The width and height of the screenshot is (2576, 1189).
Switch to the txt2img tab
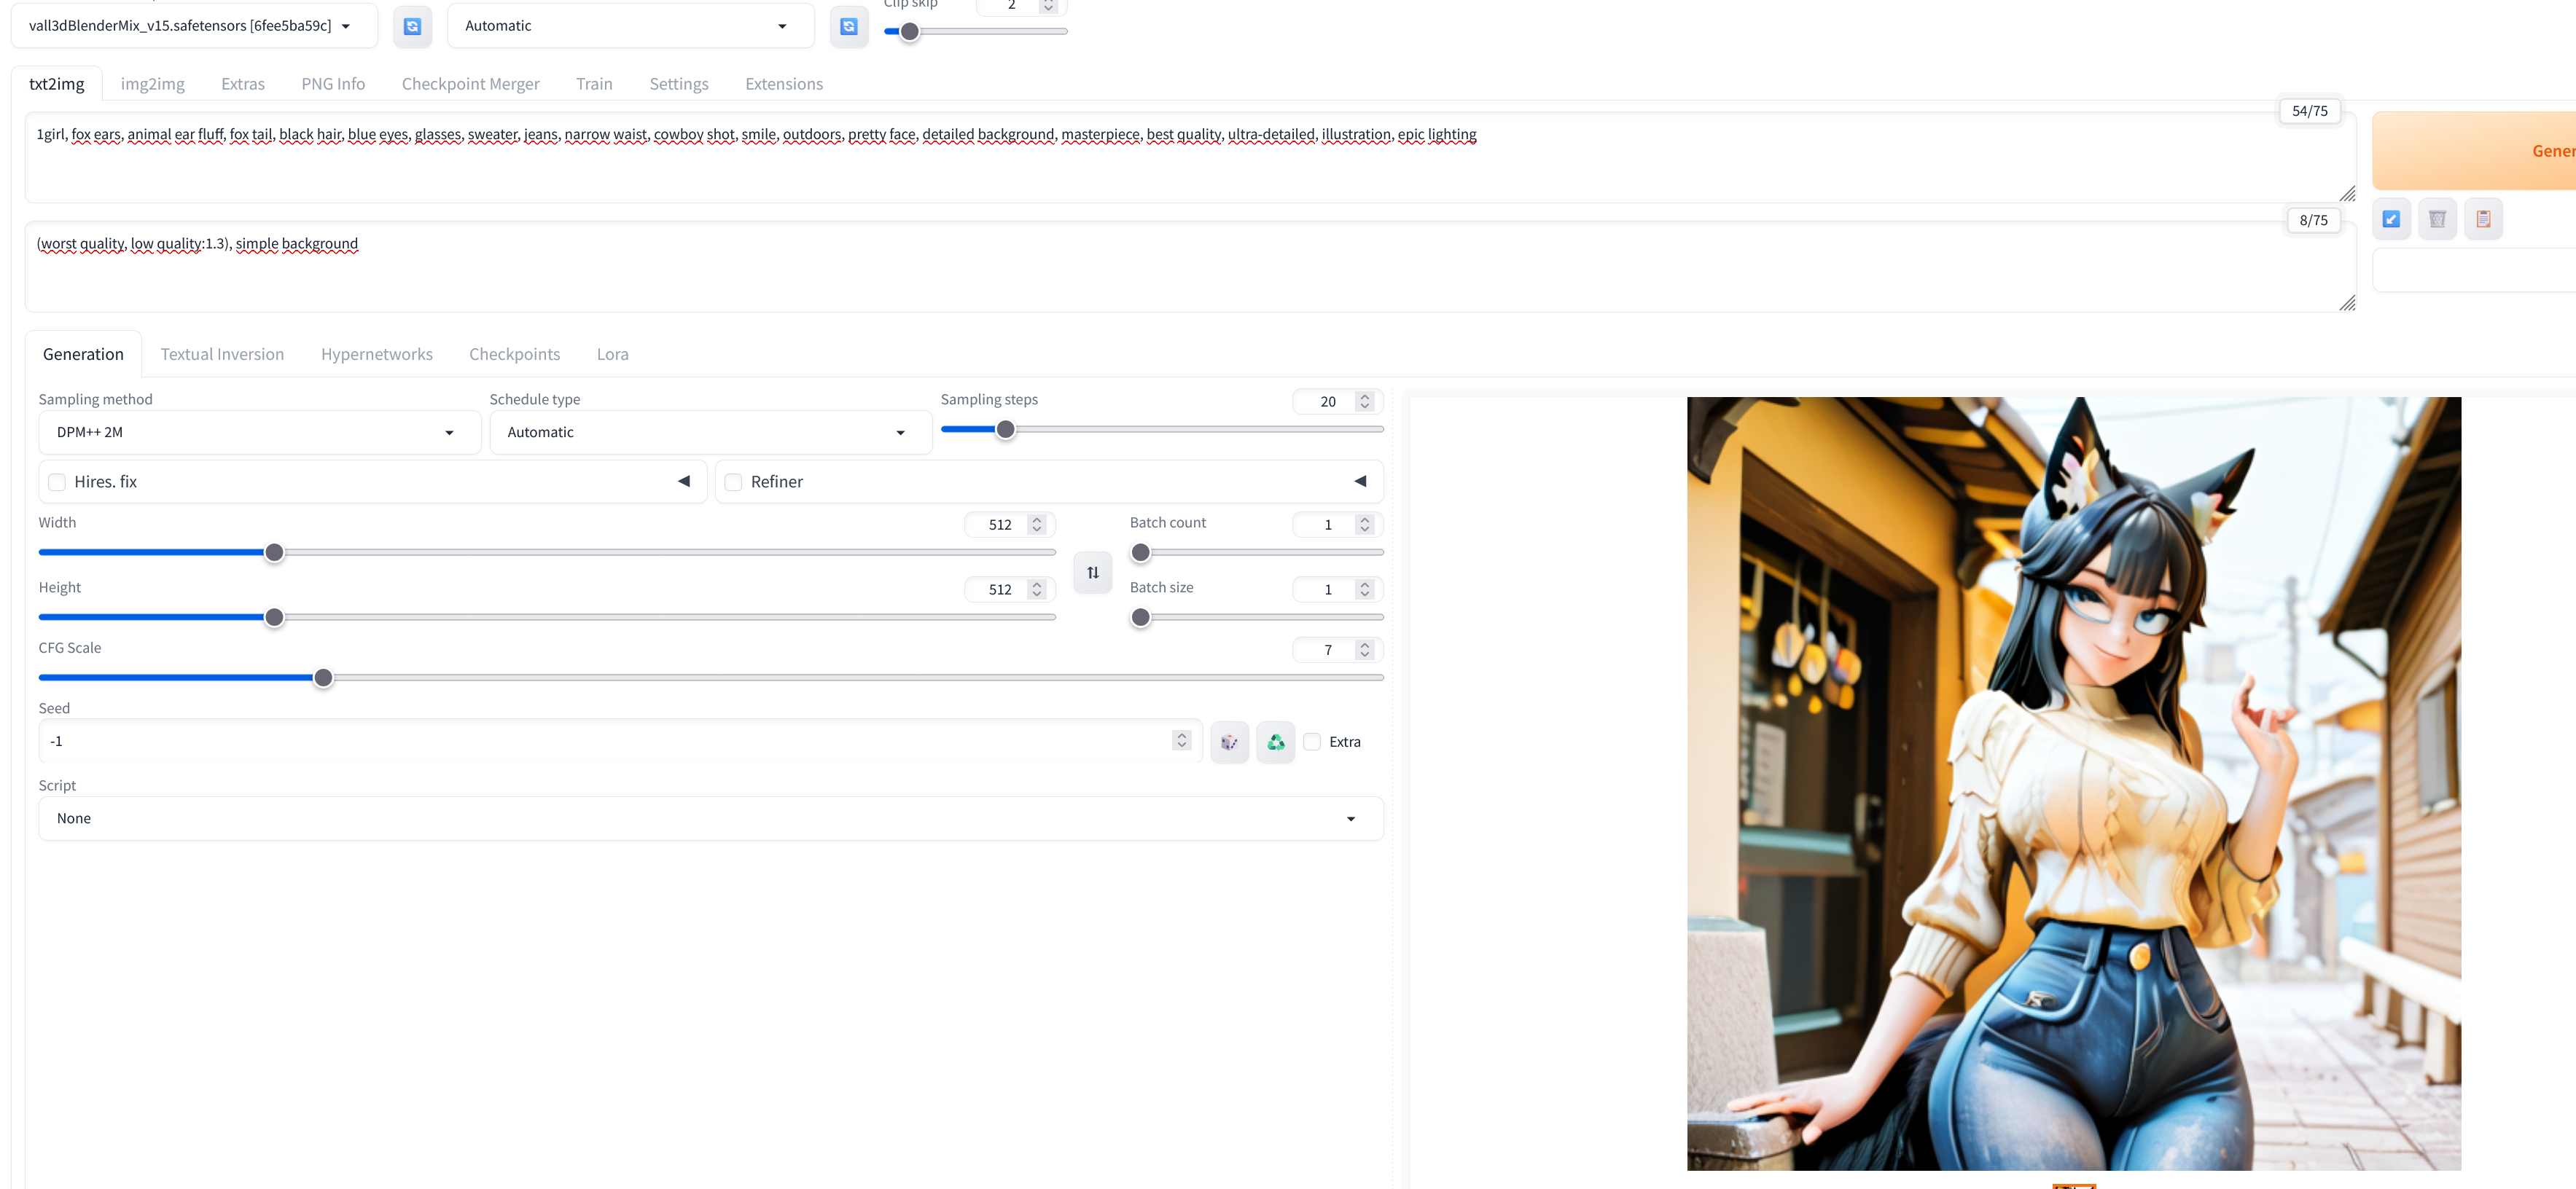(x=57, y=84)
